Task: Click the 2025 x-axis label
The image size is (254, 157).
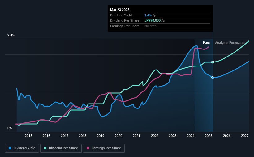Action: (209, 136)
